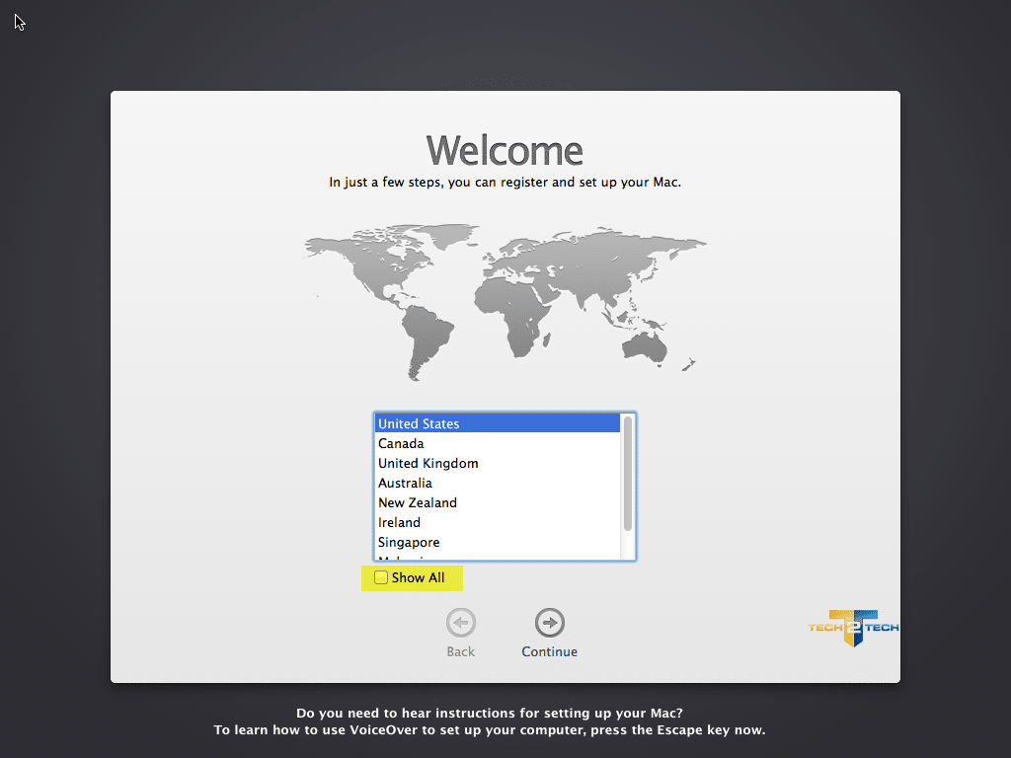Viewport: 1011px width, 758px height.
Task: Click the world map image
Action: click(505, 302)
